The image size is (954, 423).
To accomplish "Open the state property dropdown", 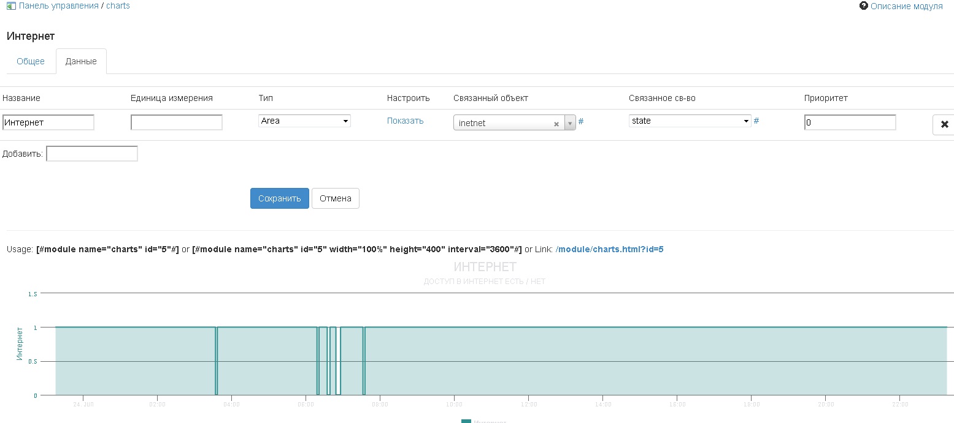I will click(690, 121).
